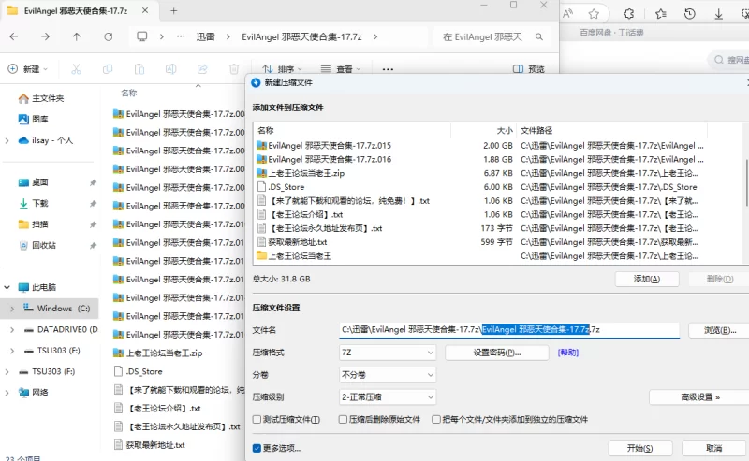This screenshot has width=749, height=461.
Task: Open a new File Explorer tab
Action: tap(173, 10)
